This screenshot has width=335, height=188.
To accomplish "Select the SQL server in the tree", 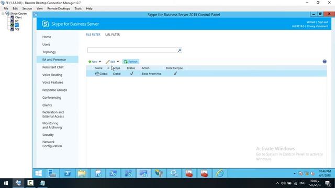I will tap(17, 29).
